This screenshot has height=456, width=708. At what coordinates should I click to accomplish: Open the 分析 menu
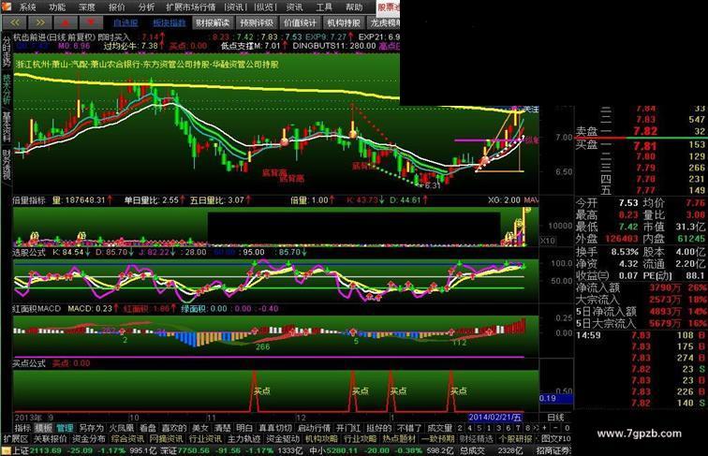click(x=146, y=7)
